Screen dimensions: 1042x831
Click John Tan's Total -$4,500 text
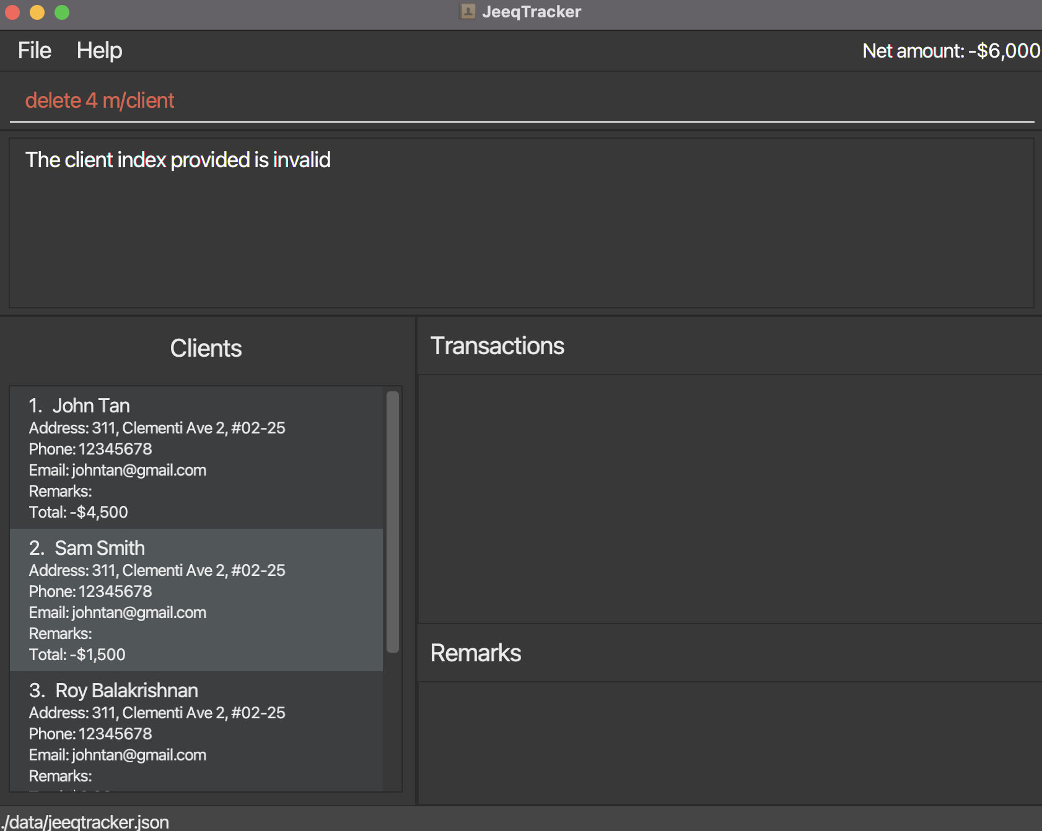tap(79, 512)
